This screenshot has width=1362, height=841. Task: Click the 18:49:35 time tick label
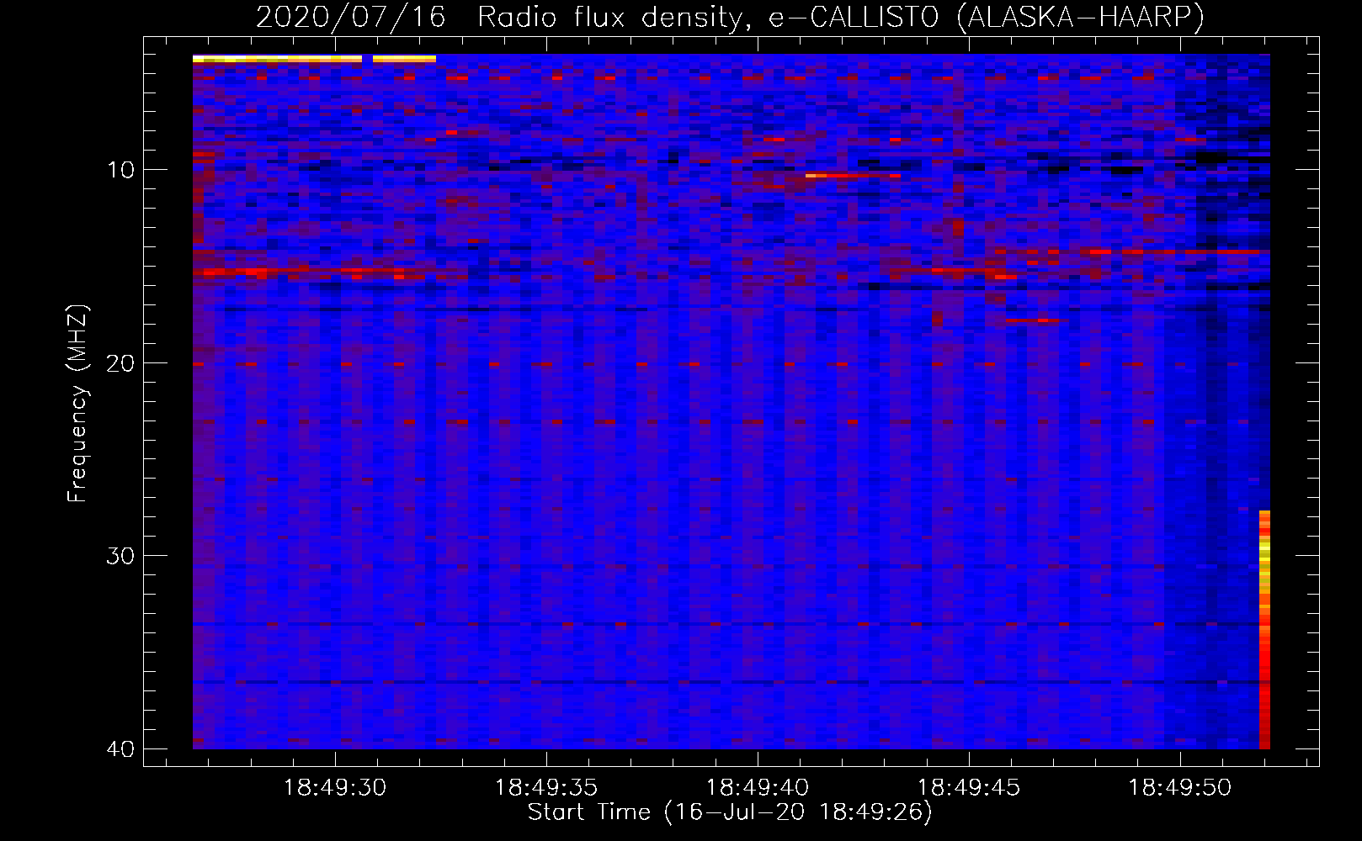click(x=546, y=788)
